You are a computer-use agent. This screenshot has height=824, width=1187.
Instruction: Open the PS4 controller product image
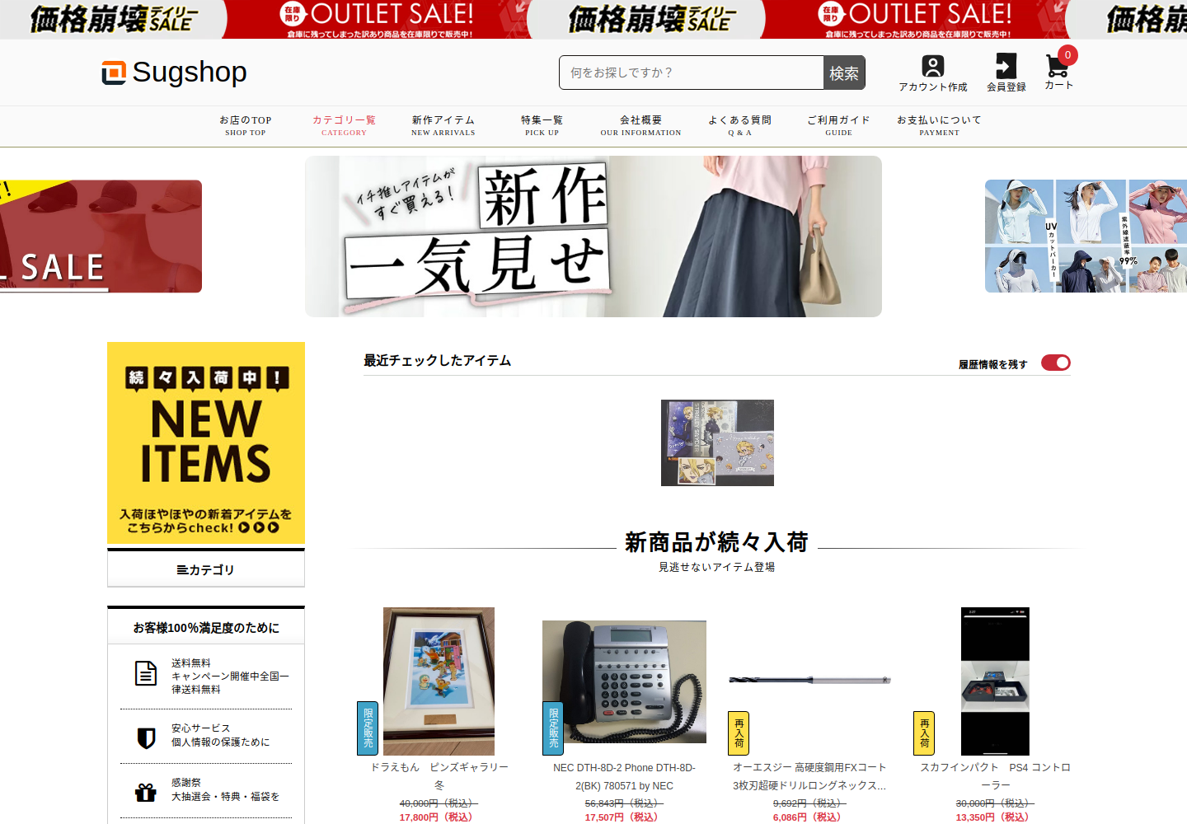pyautogui.click(x=995, y=681)
